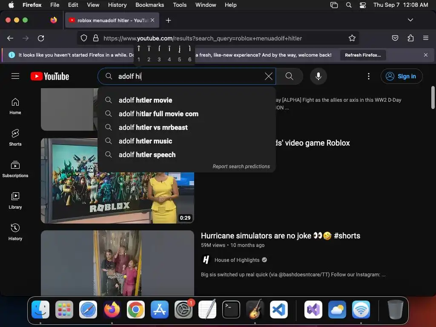
Task: Open the Apple menu
Action: pos(11,5)
